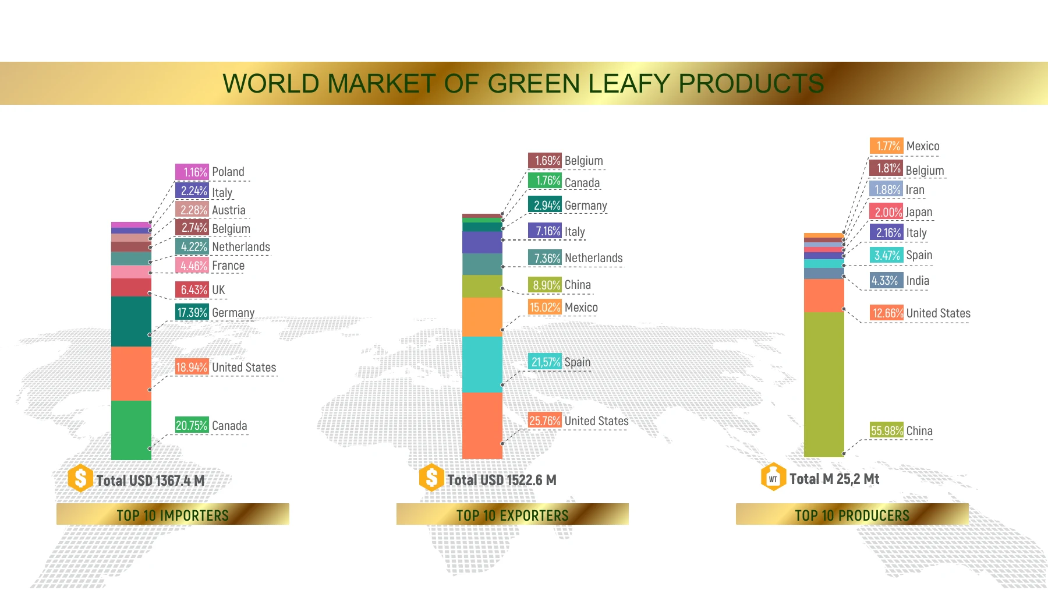Select the 1.76% Canada exporters label
This screenshot has height=590, width=1048.
pos(564,181)
